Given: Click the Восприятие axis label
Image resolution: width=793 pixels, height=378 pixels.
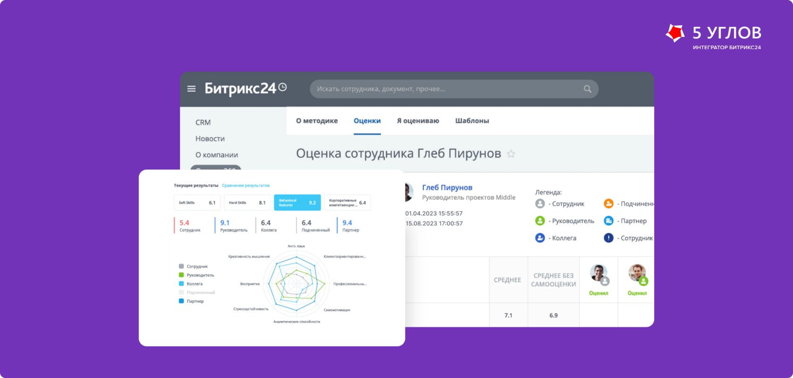Looking at the screenshot, I should pyautogui.click(x=250, y=284).
